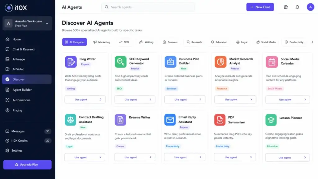
Task: Filter agents by Writing category
Action: tap(146, 42)
